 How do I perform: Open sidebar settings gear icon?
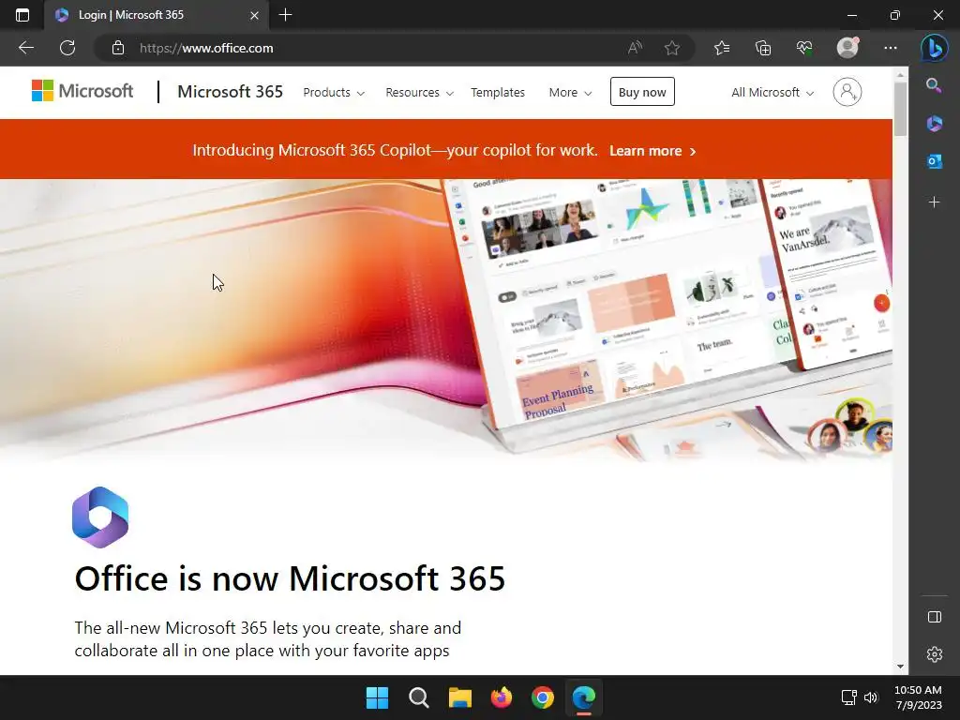pos(935,654)
